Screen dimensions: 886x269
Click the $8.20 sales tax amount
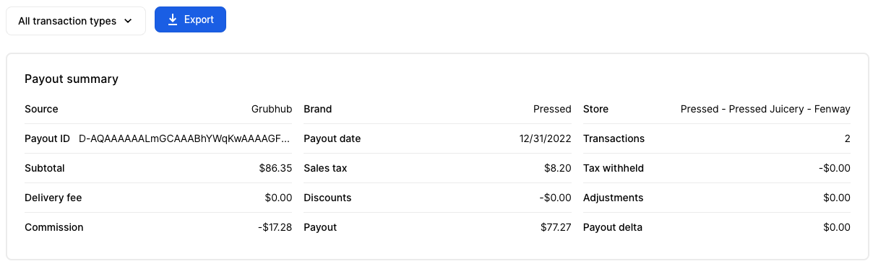click(x=556, y=168)
